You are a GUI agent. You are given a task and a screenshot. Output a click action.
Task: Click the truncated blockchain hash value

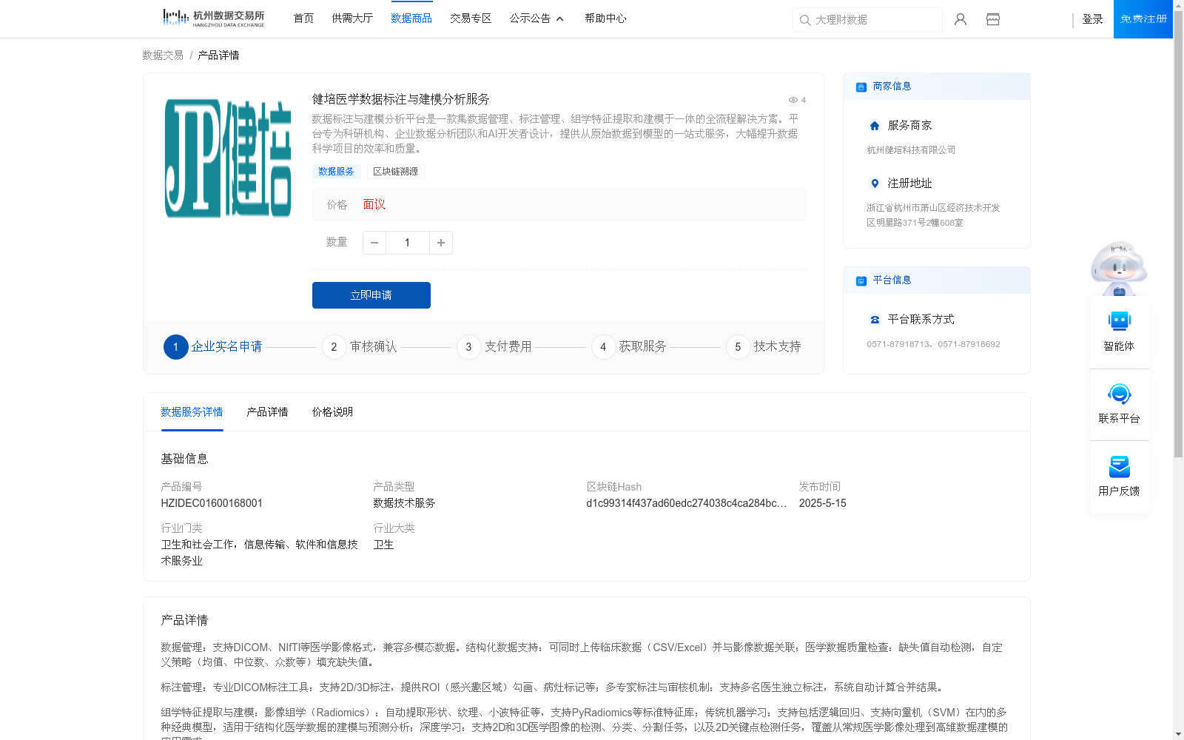[x=687, y=503]
